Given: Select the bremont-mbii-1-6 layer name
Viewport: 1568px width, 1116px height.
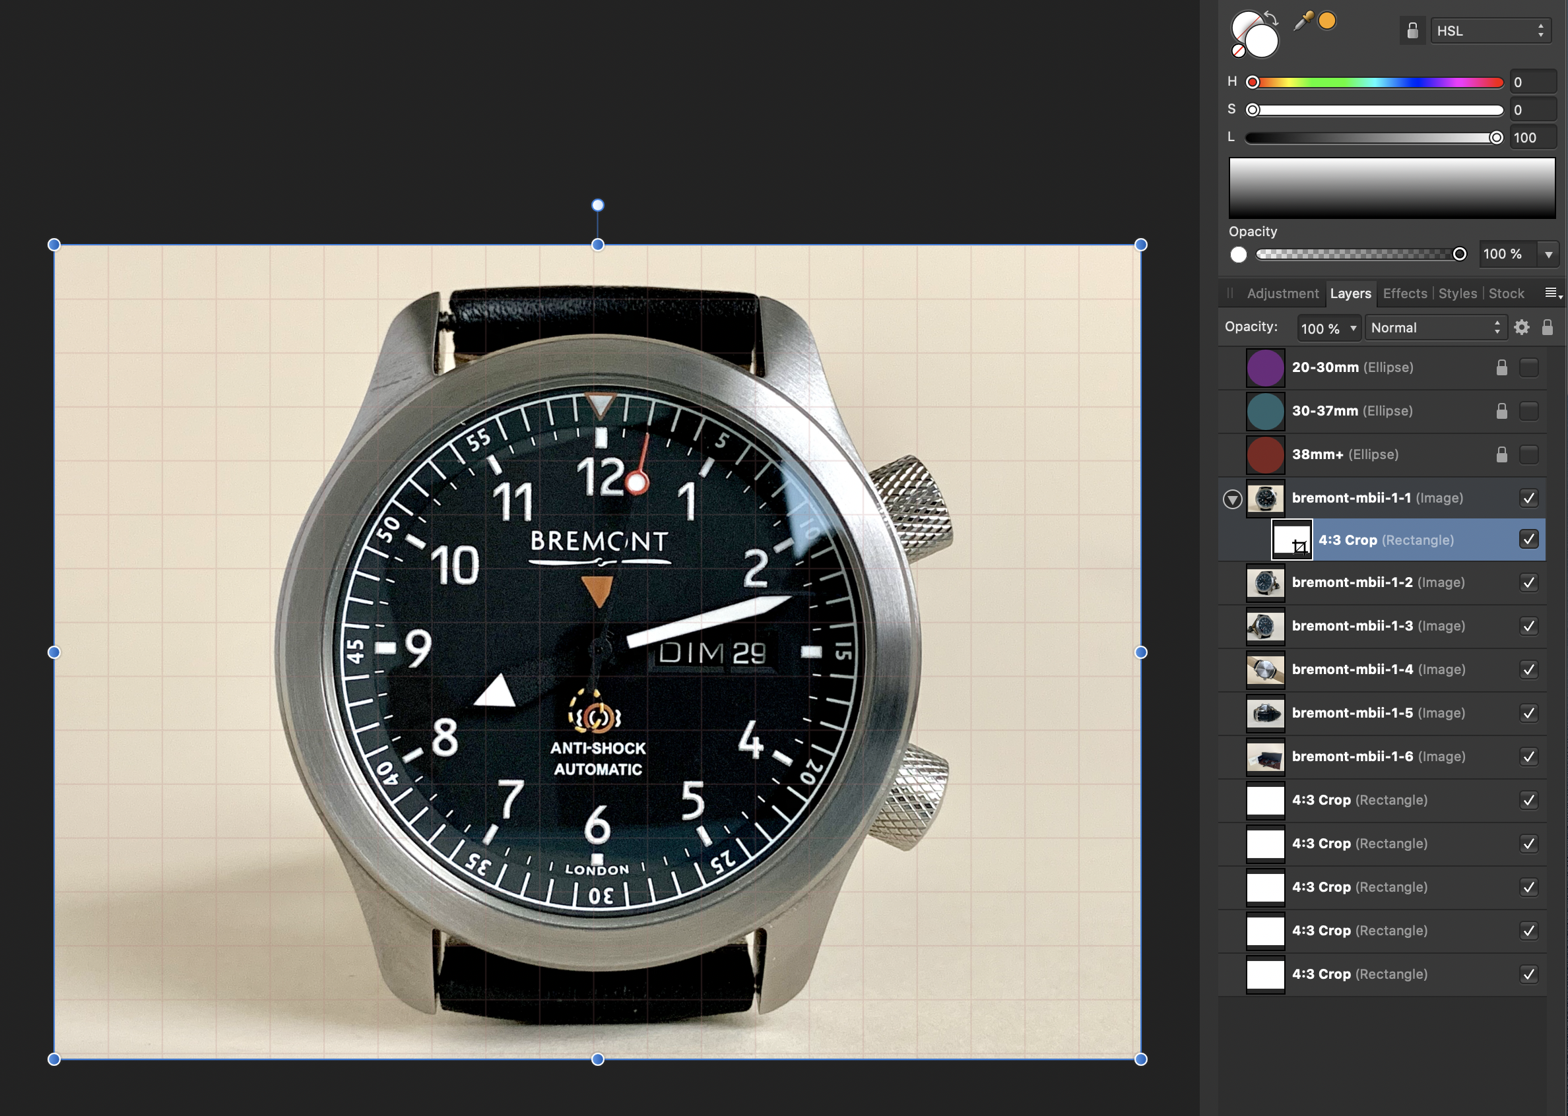Looking at the screenshot, I should click(1352, 757).
